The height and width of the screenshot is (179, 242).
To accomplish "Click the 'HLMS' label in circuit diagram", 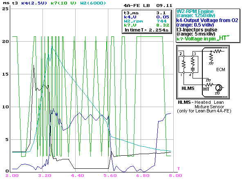I will pos(188,88).
